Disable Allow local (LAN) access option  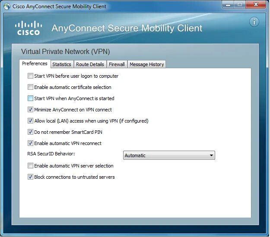30,121
